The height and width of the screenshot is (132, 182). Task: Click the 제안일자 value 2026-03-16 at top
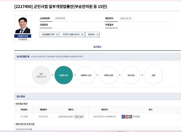coord(126,19)
